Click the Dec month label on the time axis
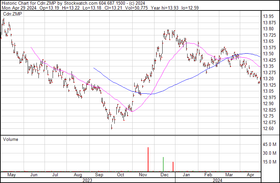The width and height of the screenshot is (280, 183). coord(165,175)
